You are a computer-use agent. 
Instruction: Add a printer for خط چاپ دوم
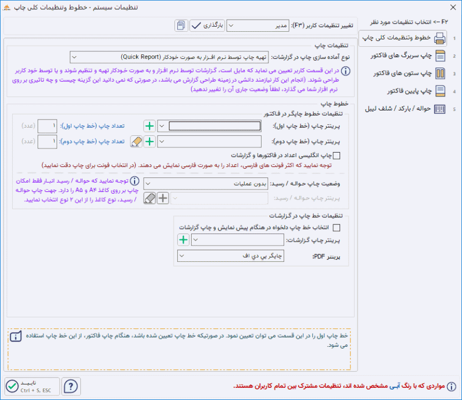150,141
